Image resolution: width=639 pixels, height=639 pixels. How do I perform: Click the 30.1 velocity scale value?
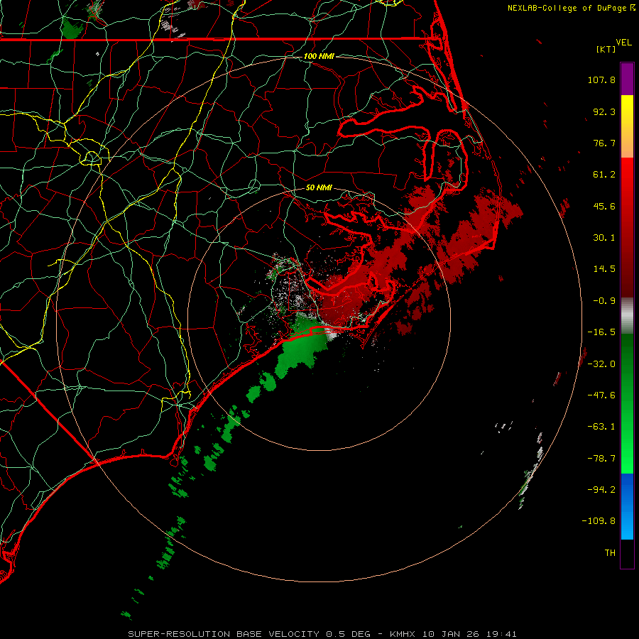[604, 238]
